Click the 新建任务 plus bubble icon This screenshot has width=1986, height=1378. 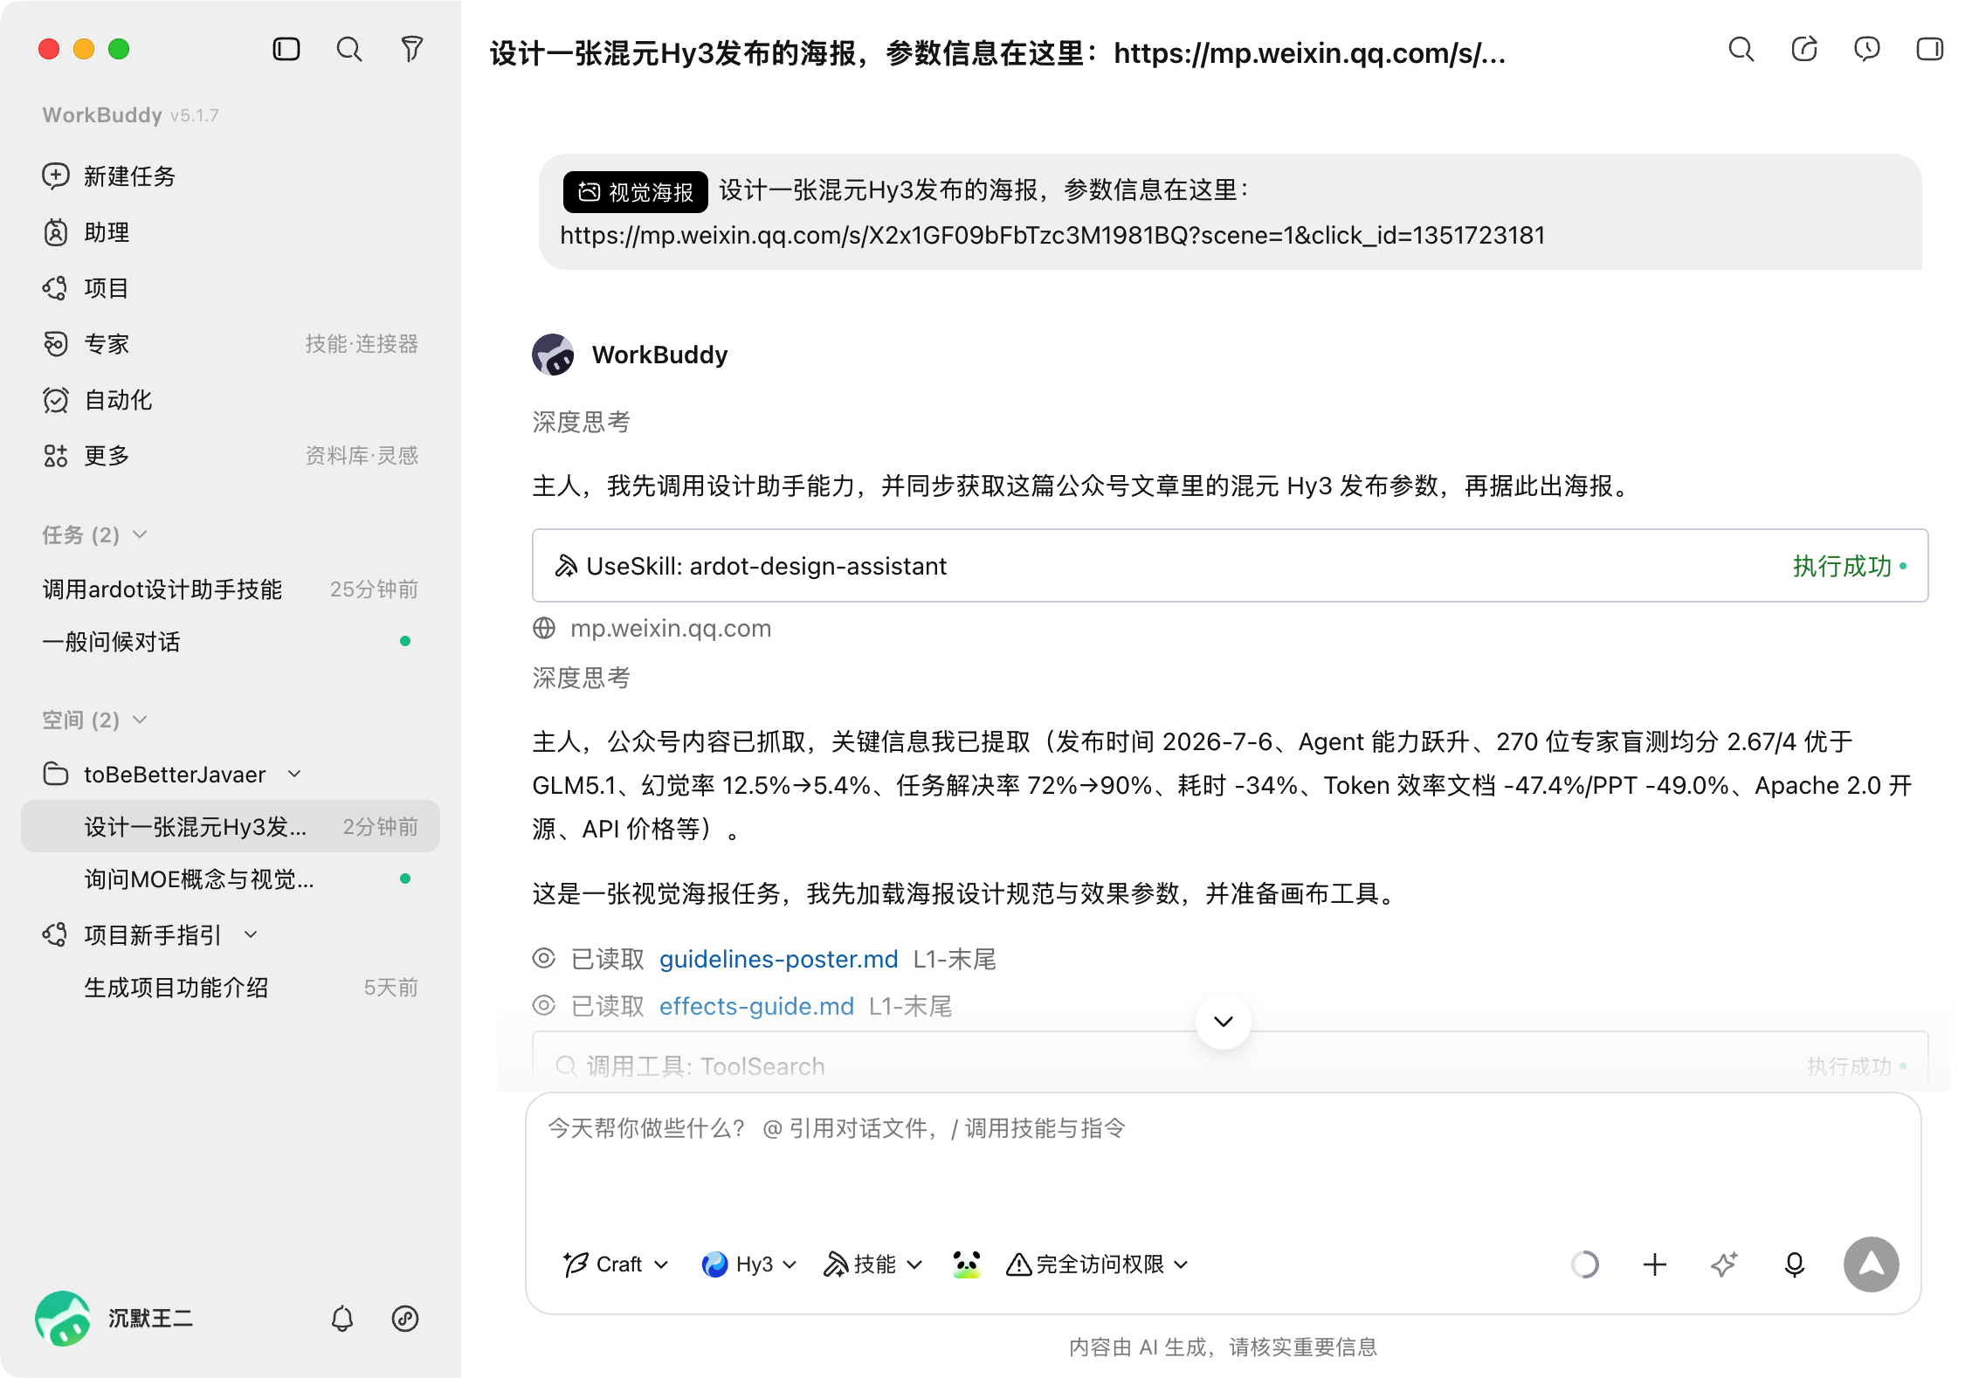56,176
